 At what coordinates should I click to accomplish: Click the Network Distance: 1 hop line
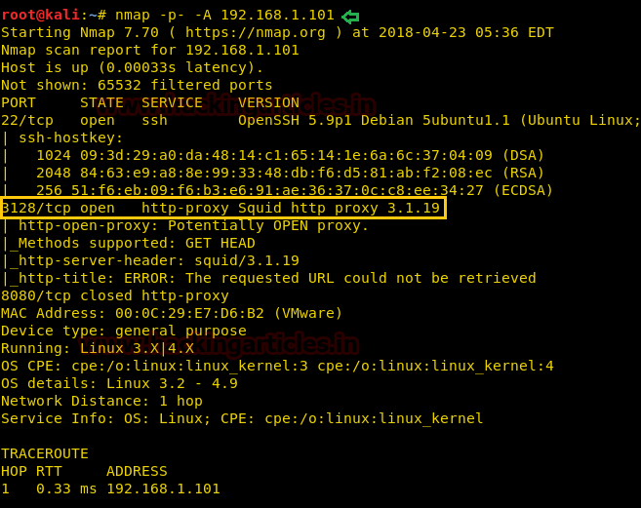coord(101,401)
